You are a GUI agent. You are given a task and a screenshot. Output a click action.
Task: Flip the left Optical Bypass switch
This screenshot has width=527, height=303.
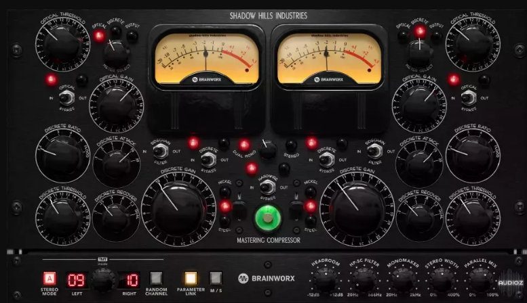click(69, 97)
